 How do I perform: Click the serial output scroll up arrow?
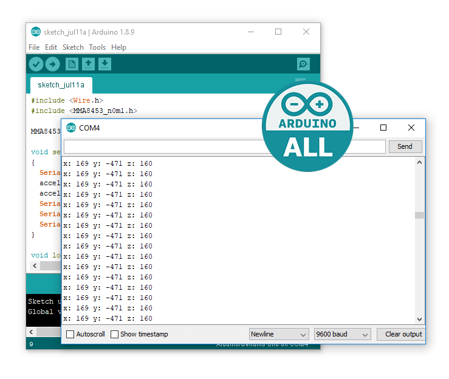click(x=419, y=162)
